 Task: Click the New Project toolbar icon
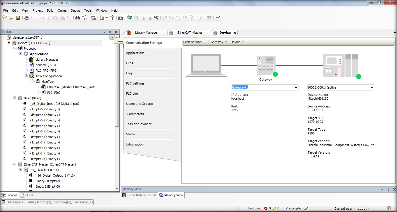pos(5,18)
